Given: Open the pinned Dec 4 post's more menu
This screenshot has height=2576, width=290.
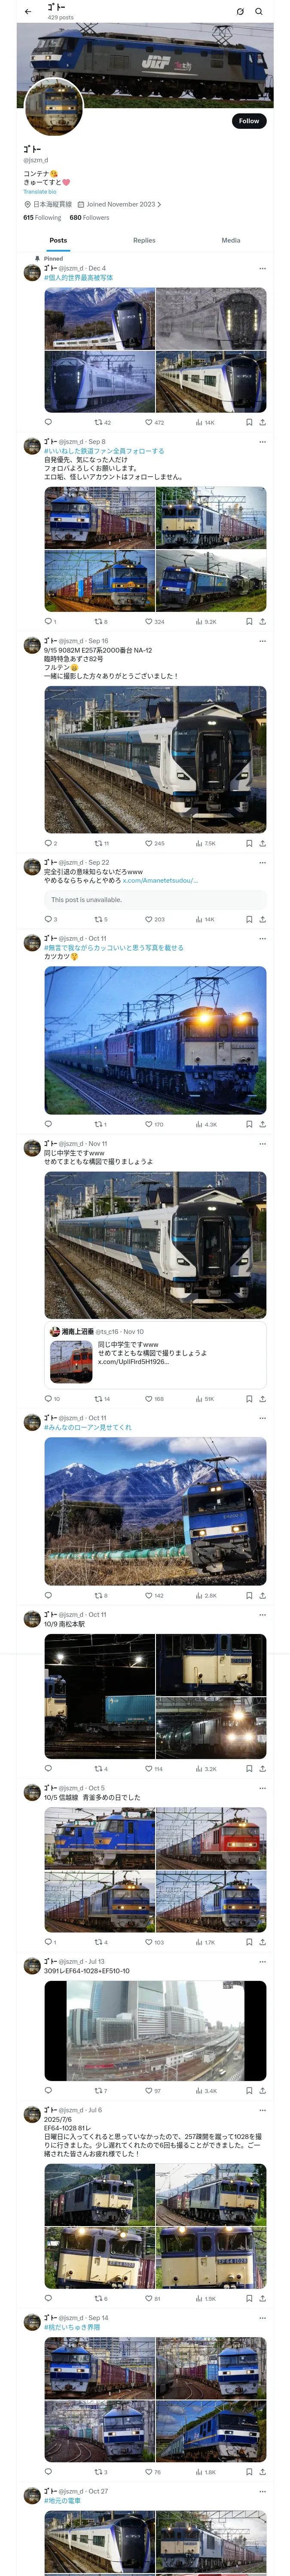Looking at the screenshot, I should tap(263, 268).
